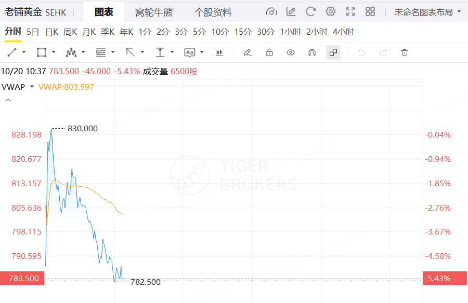Open the VWAP indicator dropdown arrow
This screenshot has height=303, width=468.
coord(32,87)
